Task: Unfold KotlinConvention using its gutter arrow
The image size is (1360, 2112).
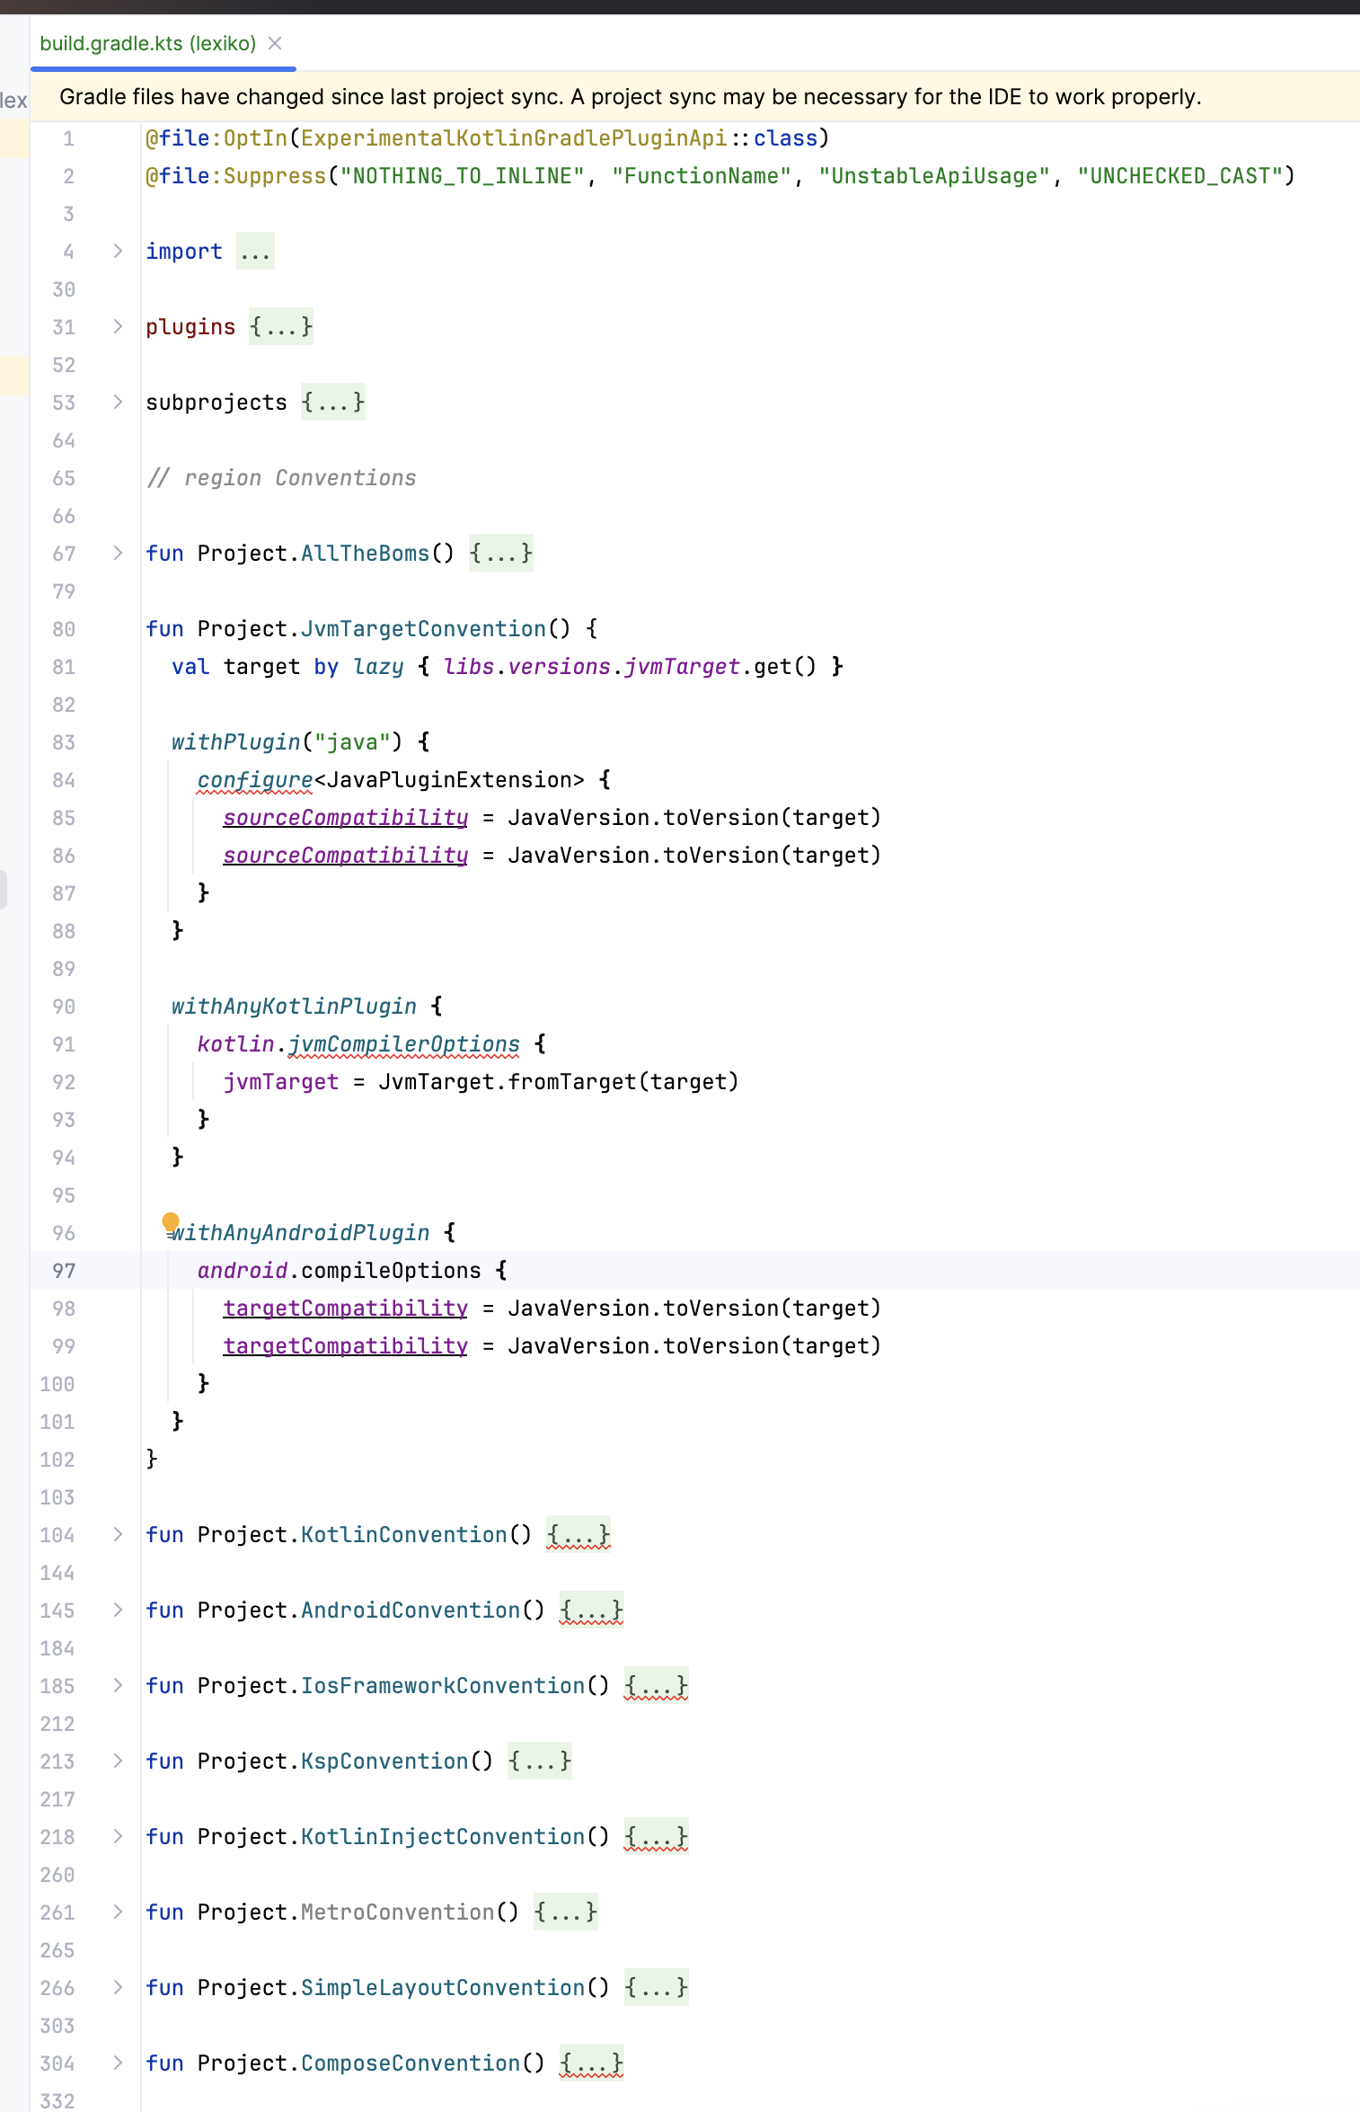Action: tap(118, 1535)
